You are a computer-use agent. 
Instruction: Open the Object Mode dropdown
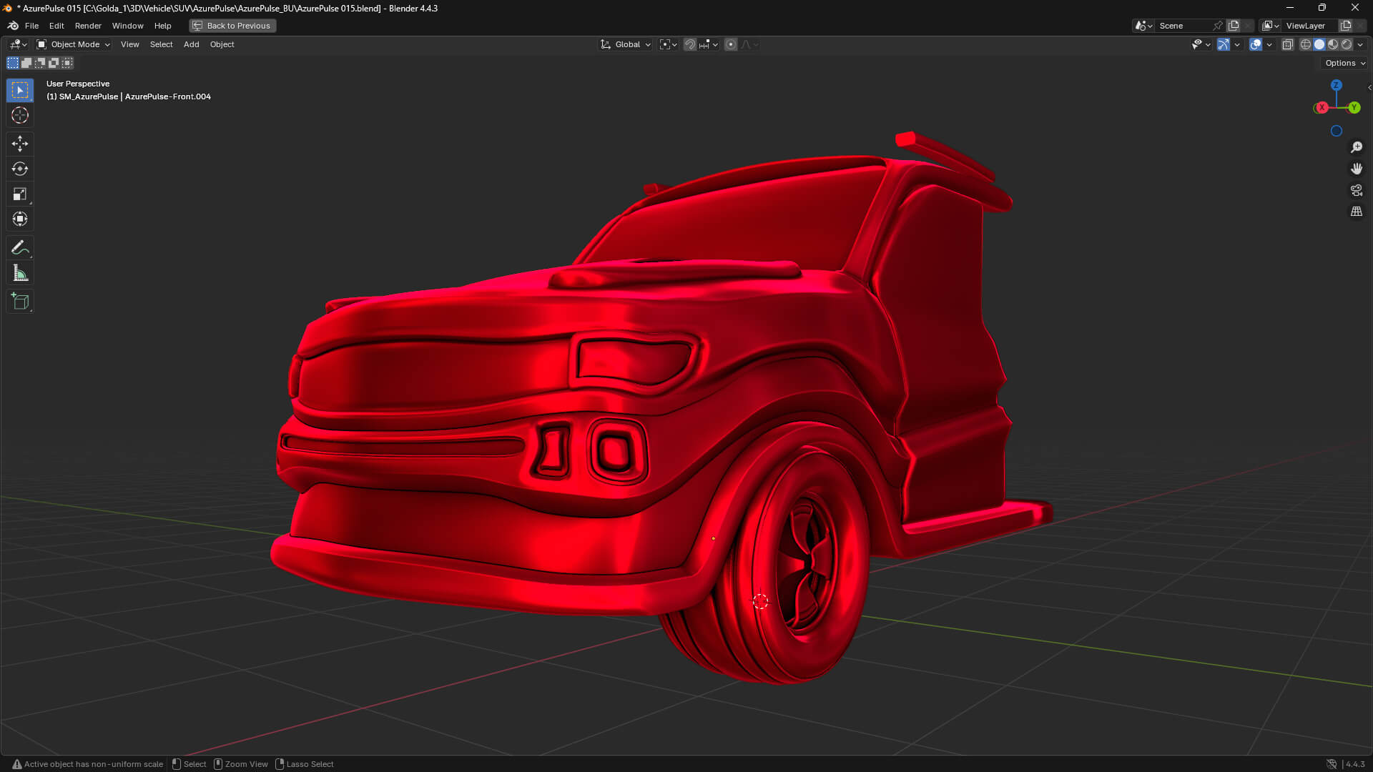[72, 44]
